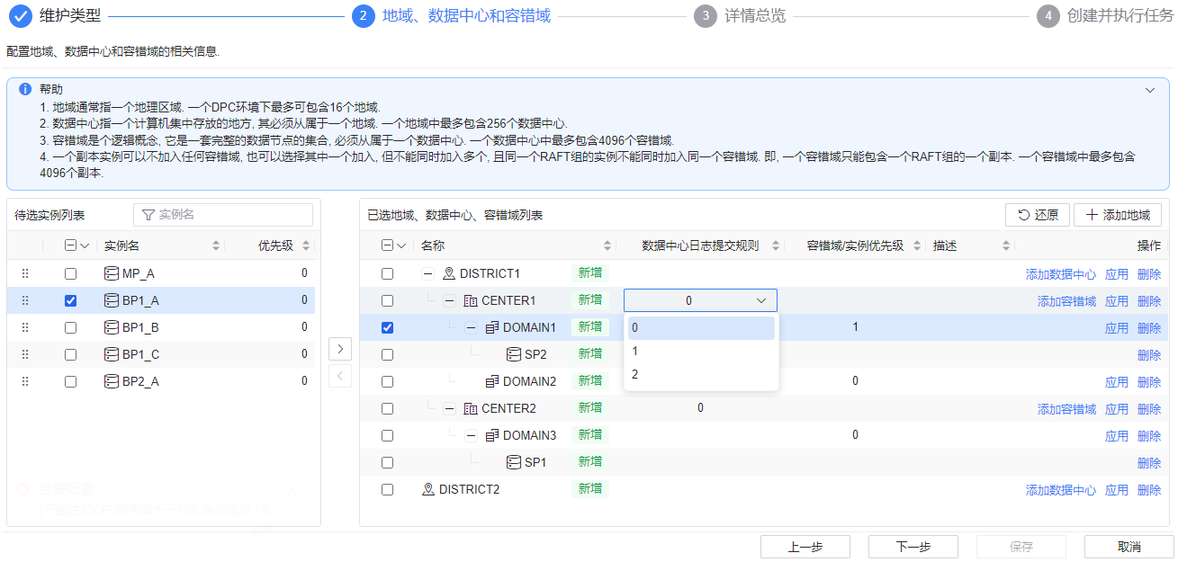Click the DOMAIN1 fault domain icon
This screenshot has width=1178, height=562.
[492, 327]
